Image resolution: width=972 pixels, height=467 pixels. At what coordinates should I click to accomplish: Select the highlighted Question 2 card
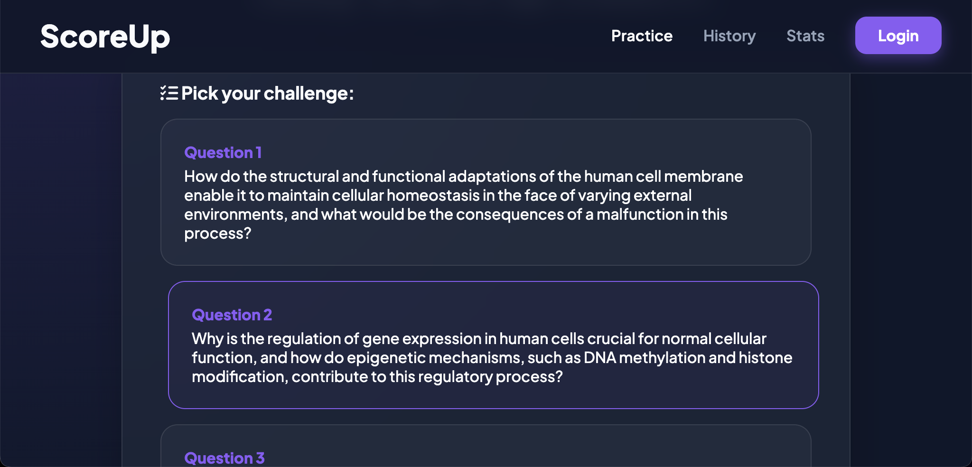tap(493, 345)
